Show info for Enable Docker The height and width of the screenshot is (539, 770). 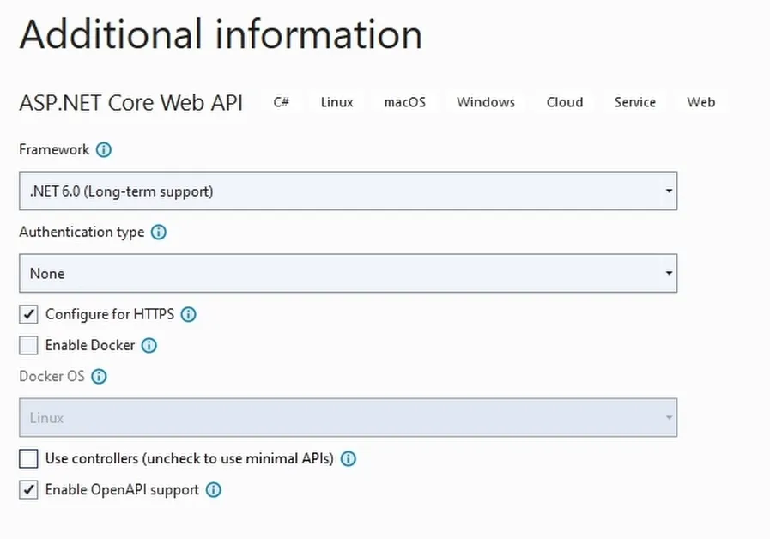point(149,346)
